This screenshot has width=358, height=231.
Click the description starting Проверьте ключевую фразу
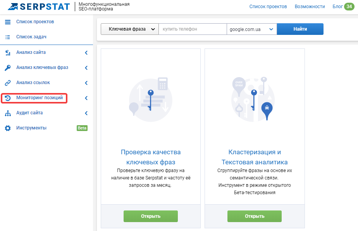point(151,178)
